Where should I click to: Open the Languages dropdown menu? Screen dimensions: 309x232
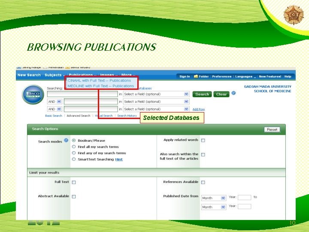click(245, 76)
